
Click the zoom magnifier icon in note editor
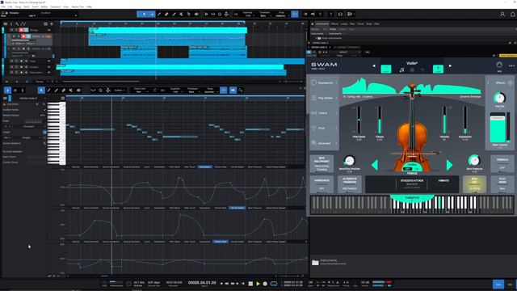[x=100, y=90]
